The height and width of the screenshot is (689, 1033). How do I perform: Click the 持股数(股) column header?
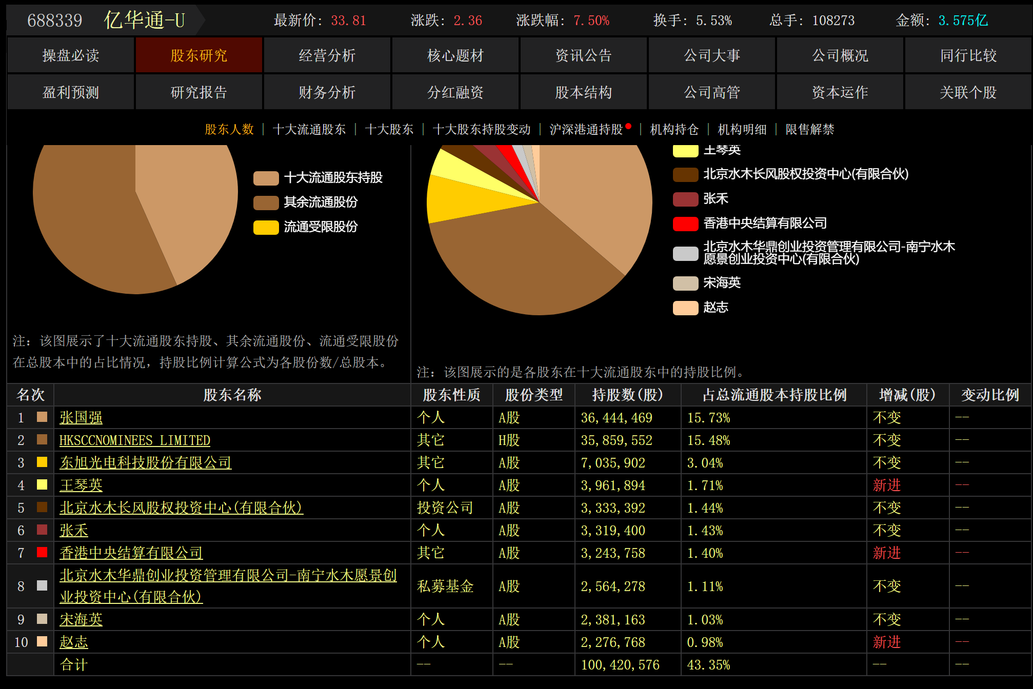pos(627,395)
